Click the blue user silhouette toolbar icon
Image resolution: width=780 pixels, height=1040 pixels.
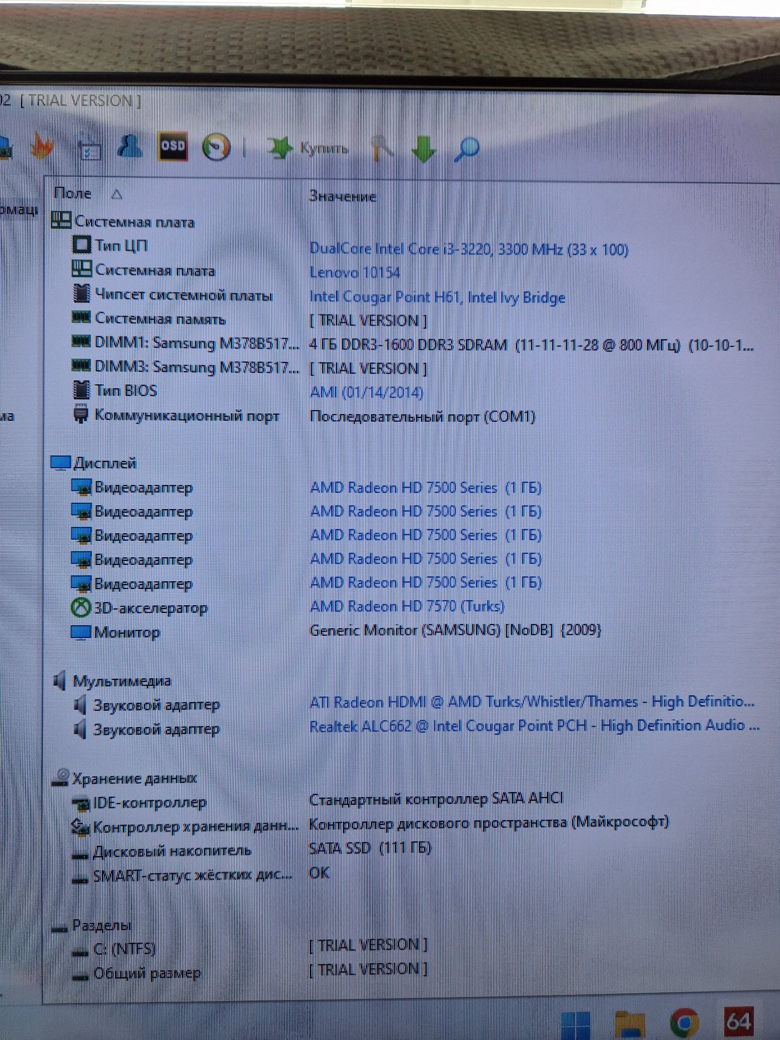coord(129,147)
